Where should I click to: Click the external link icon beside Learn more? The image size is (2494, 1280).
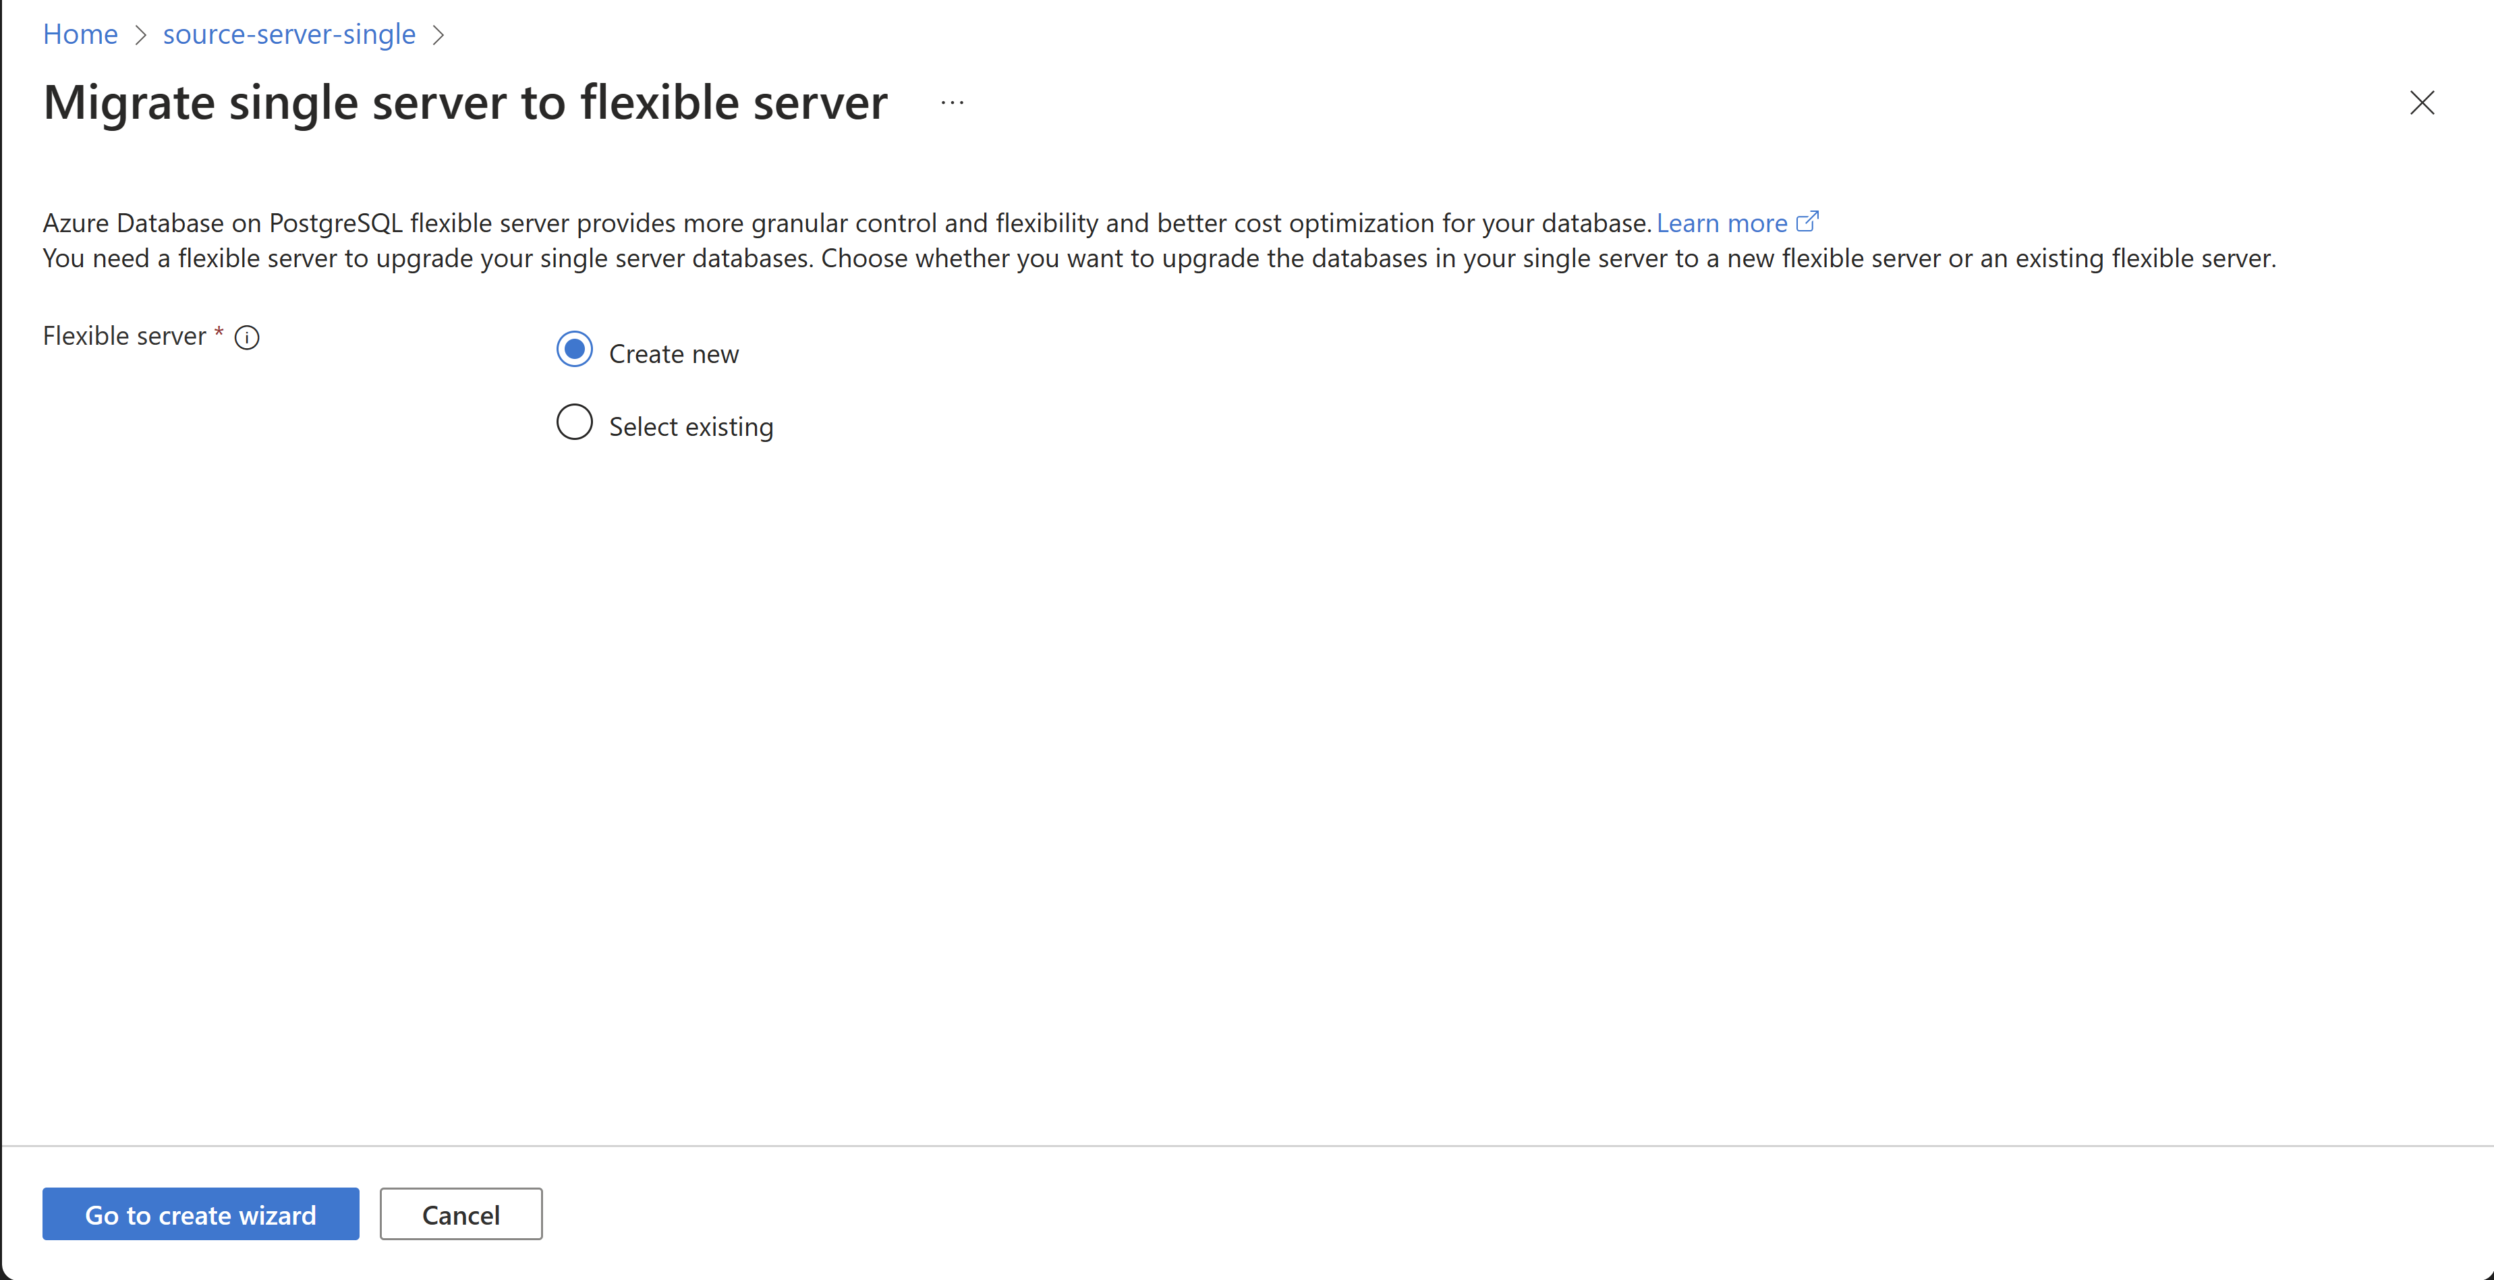[x=1807, y=222]
